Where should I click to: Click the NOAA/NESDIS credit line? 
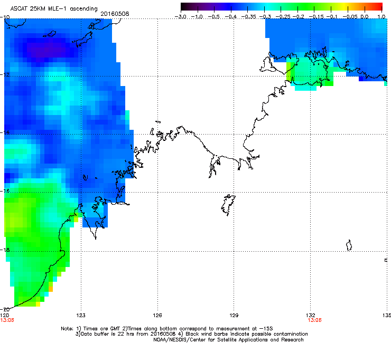pos(228,340)
